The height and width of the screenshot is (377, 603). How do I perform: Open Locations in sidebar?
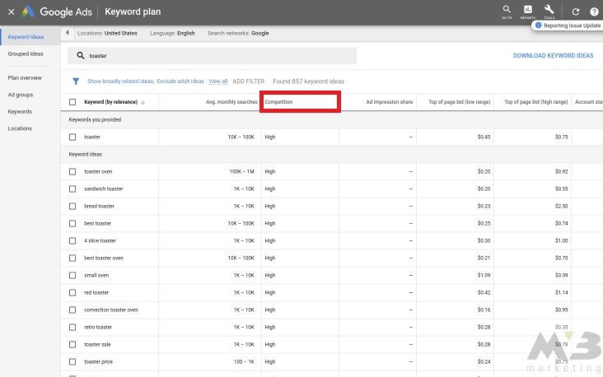click(x=20, y=128)
